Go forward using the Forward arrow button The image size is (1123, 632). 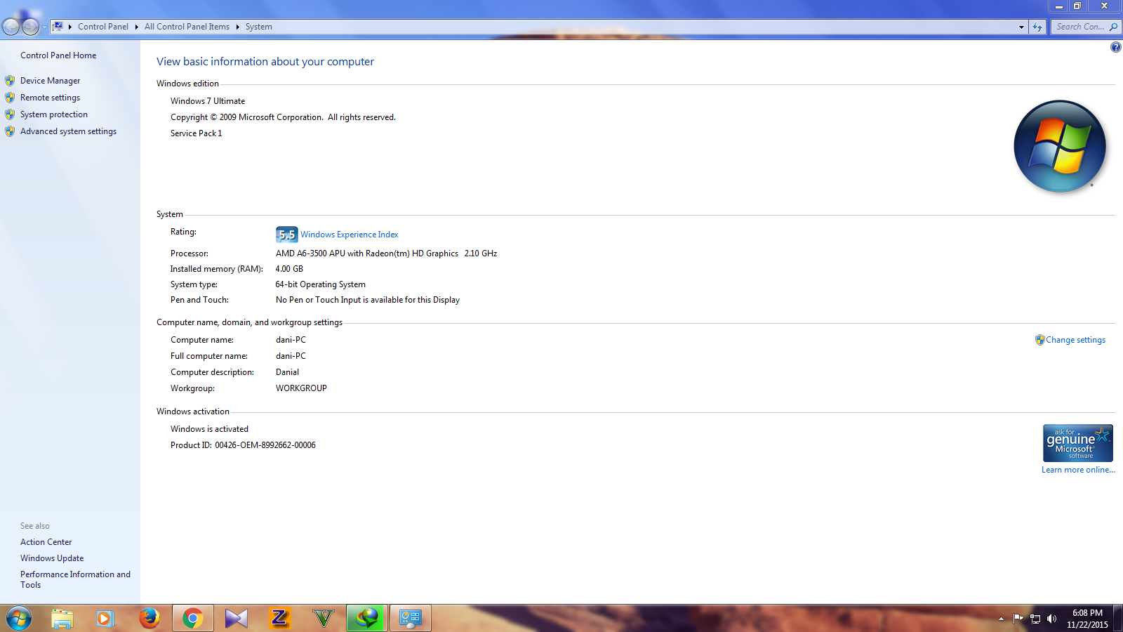(x=30, y=27)
